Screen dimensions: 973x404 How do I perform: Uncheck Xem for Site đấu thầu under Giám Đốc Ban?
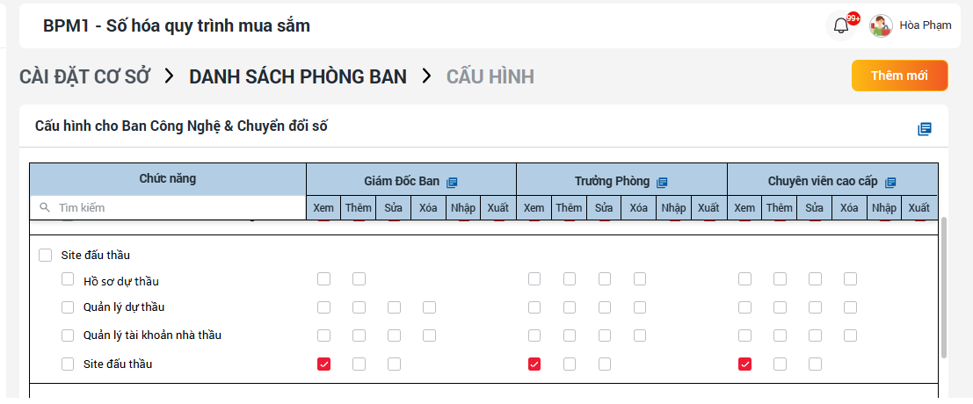(323, 364)
